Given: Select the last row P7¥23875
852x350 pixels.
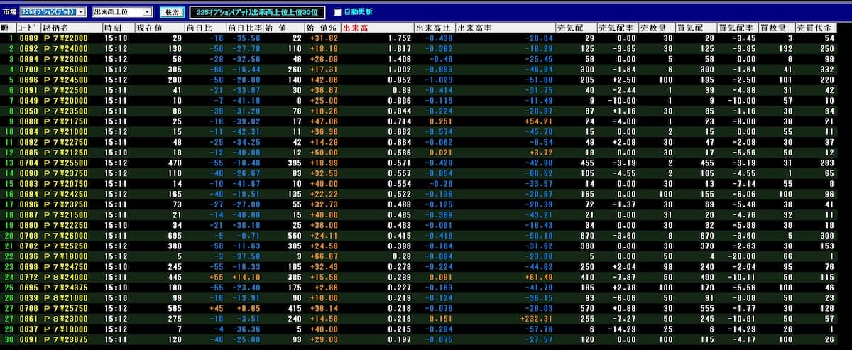Looking at the screenshot, I should (68, 340).
